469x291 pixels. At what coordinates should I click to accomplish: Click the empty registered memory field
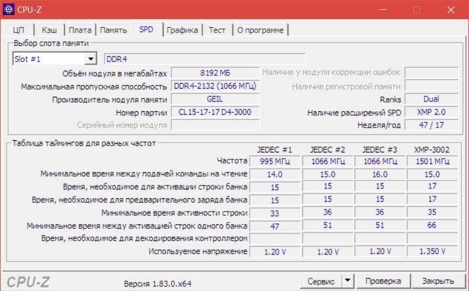431,86
